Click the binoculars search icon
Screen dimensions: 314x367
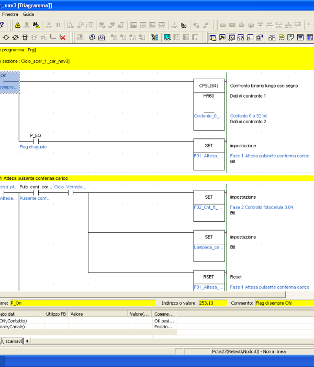click(36, 25)
